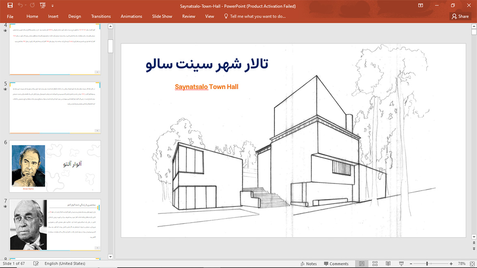Go to the Slide Show tab

(162, 17)
